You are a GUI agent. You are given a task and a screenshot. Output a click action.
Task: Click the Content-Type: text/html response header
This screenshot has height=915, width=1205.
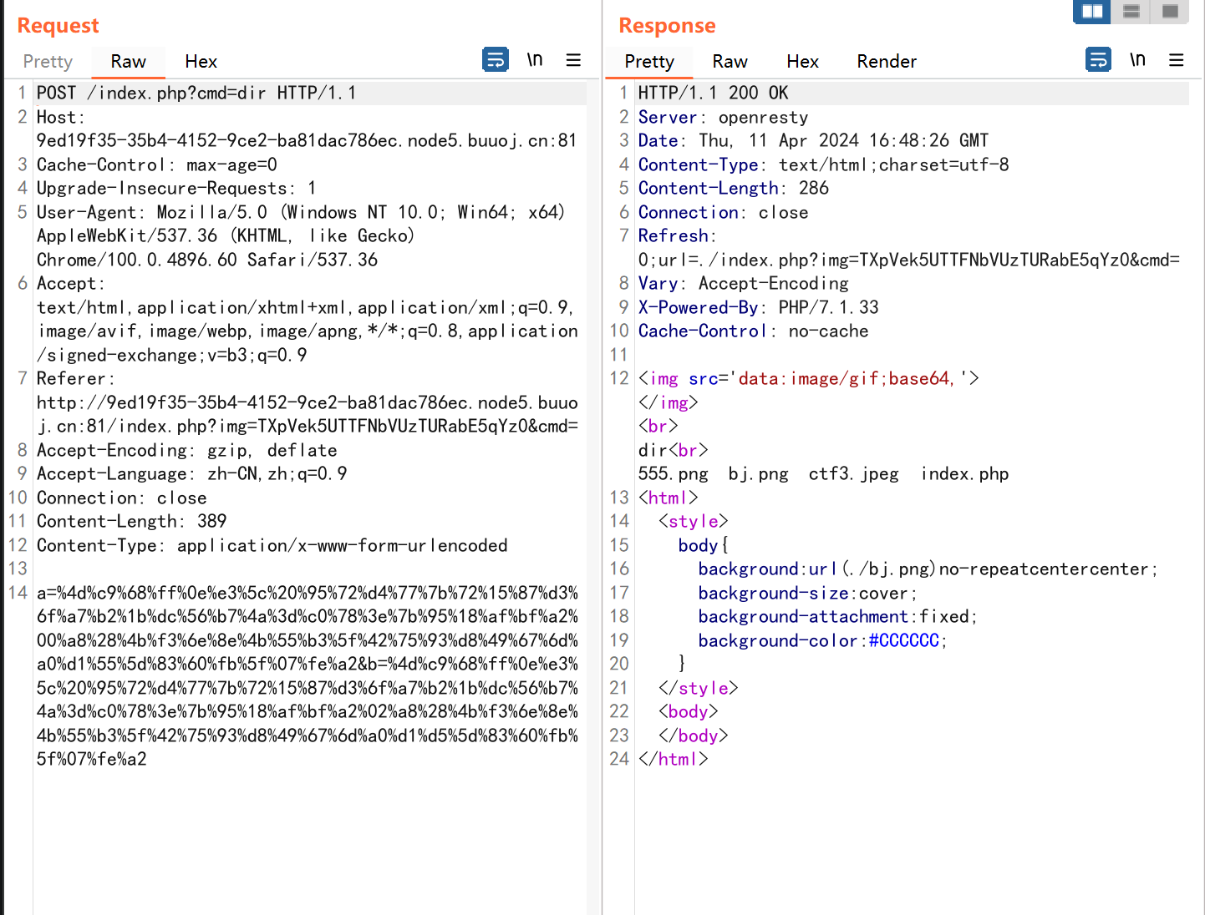click(824, 164)
